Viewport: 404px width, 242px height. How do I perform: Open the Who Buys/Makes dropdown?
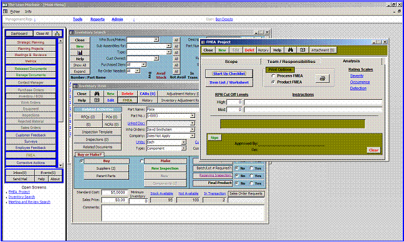pyautogui.click(x=156, y=40)
